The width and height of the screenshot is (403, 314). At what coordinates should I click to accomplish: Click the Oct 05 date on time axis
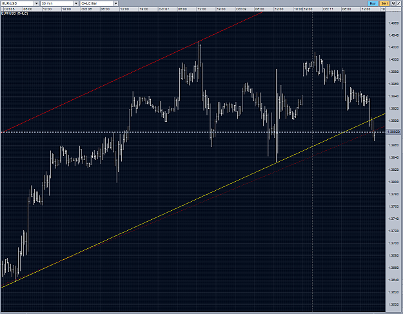pyautogui.click(x=9, y=9)
